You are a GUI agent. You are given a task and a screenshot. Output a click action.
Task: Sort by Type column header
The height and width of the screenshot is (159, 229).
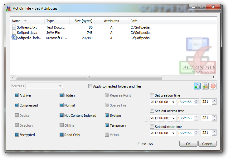[x=57, y=21]
